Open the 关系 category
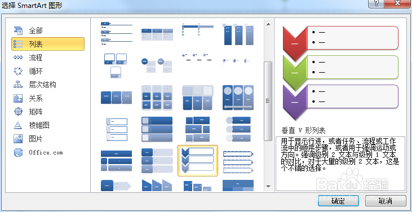 click(48, 98)
